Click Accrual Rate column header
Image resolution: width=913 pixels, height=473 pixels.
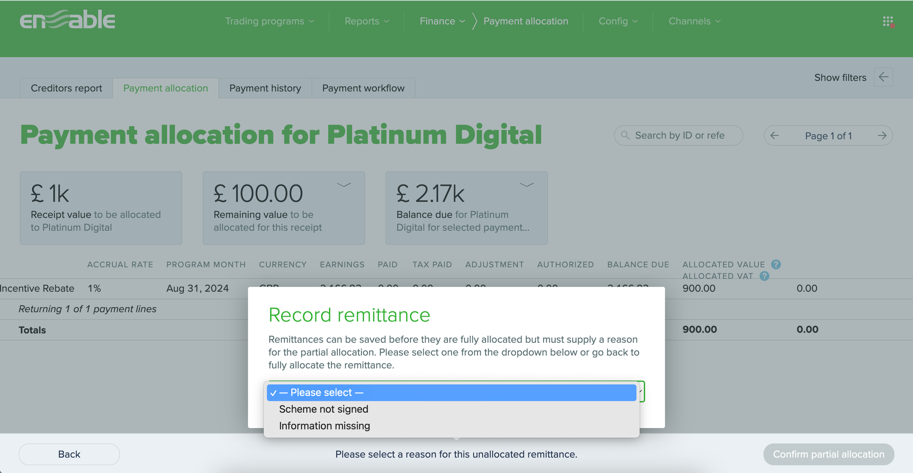point(120,265)
